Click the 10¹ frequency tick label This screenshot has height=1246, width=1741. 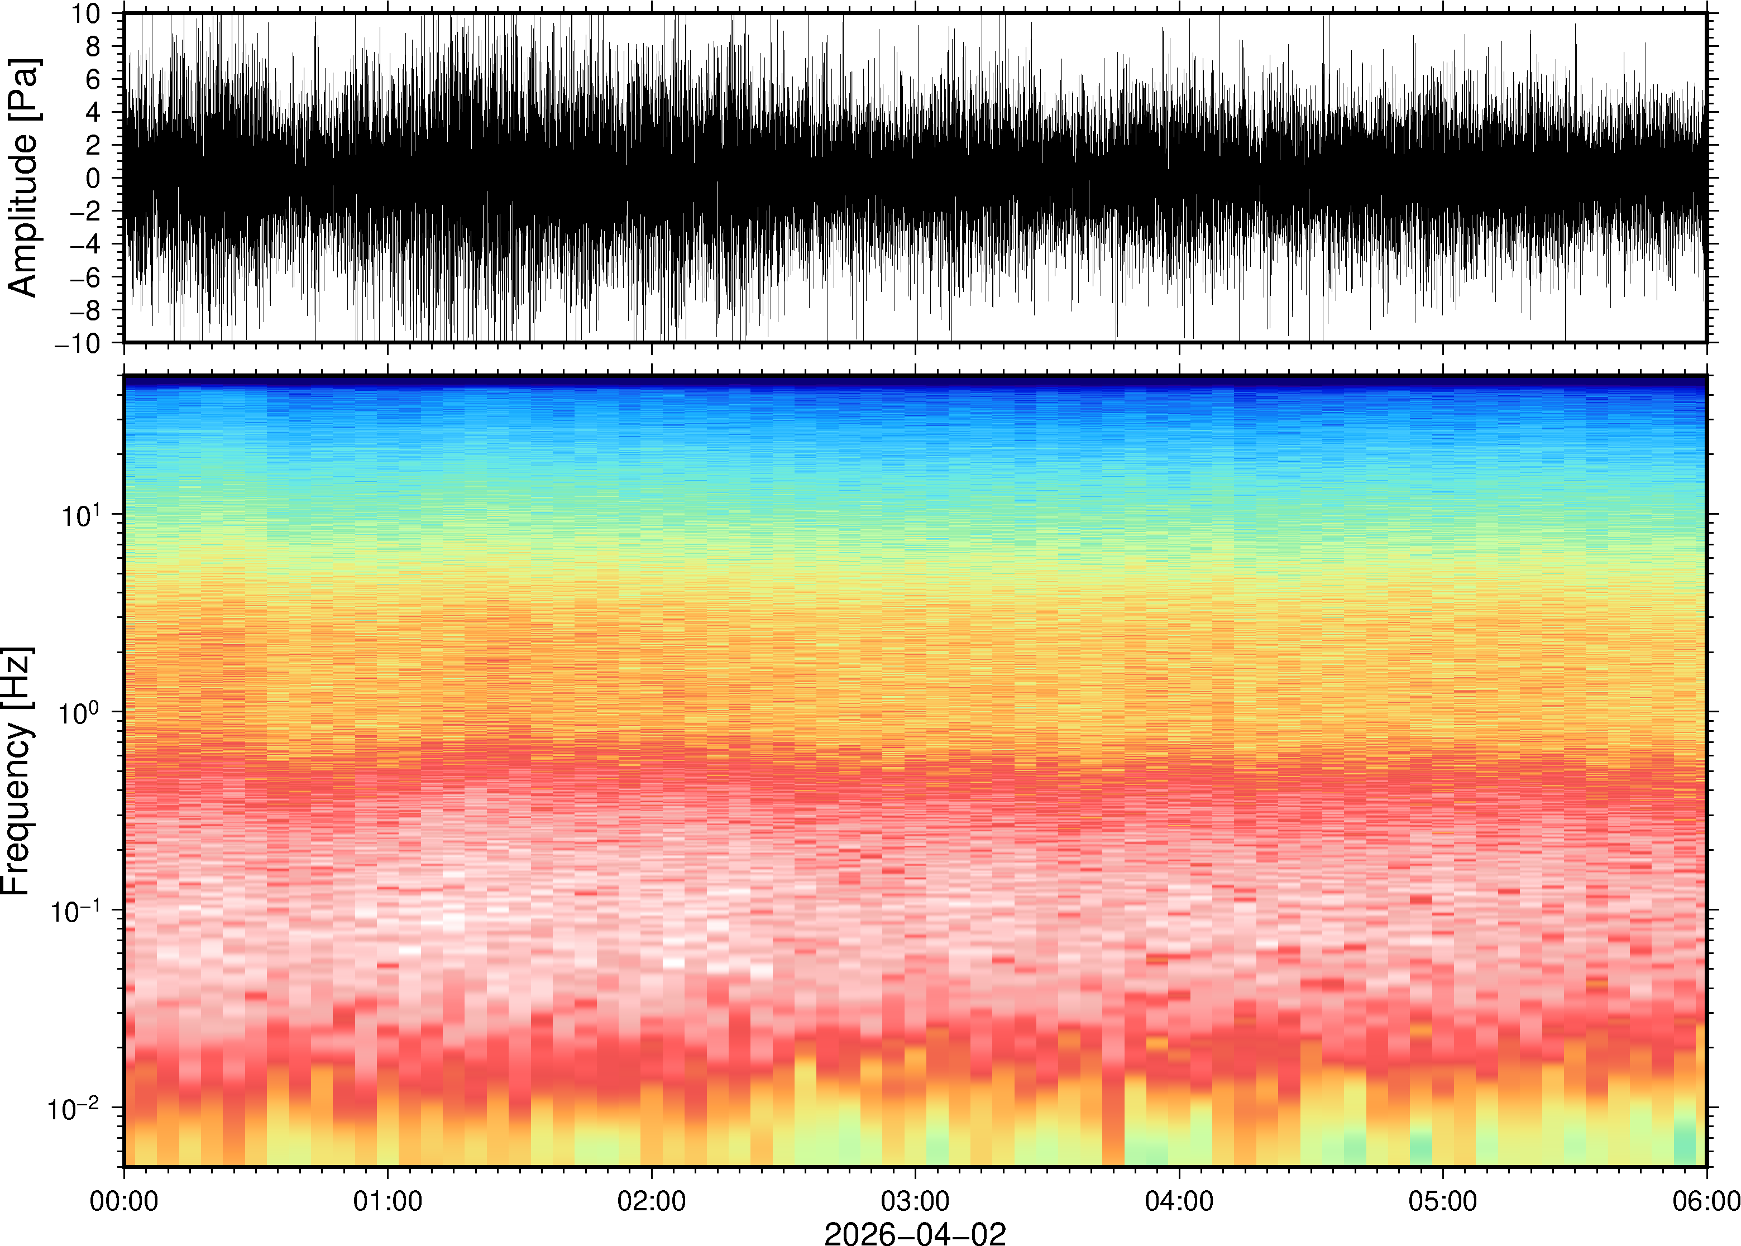(79, 515)
